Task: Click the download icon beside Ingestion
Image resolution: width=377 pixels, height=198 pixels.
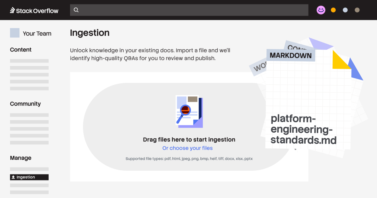Action: coord(13,177)
